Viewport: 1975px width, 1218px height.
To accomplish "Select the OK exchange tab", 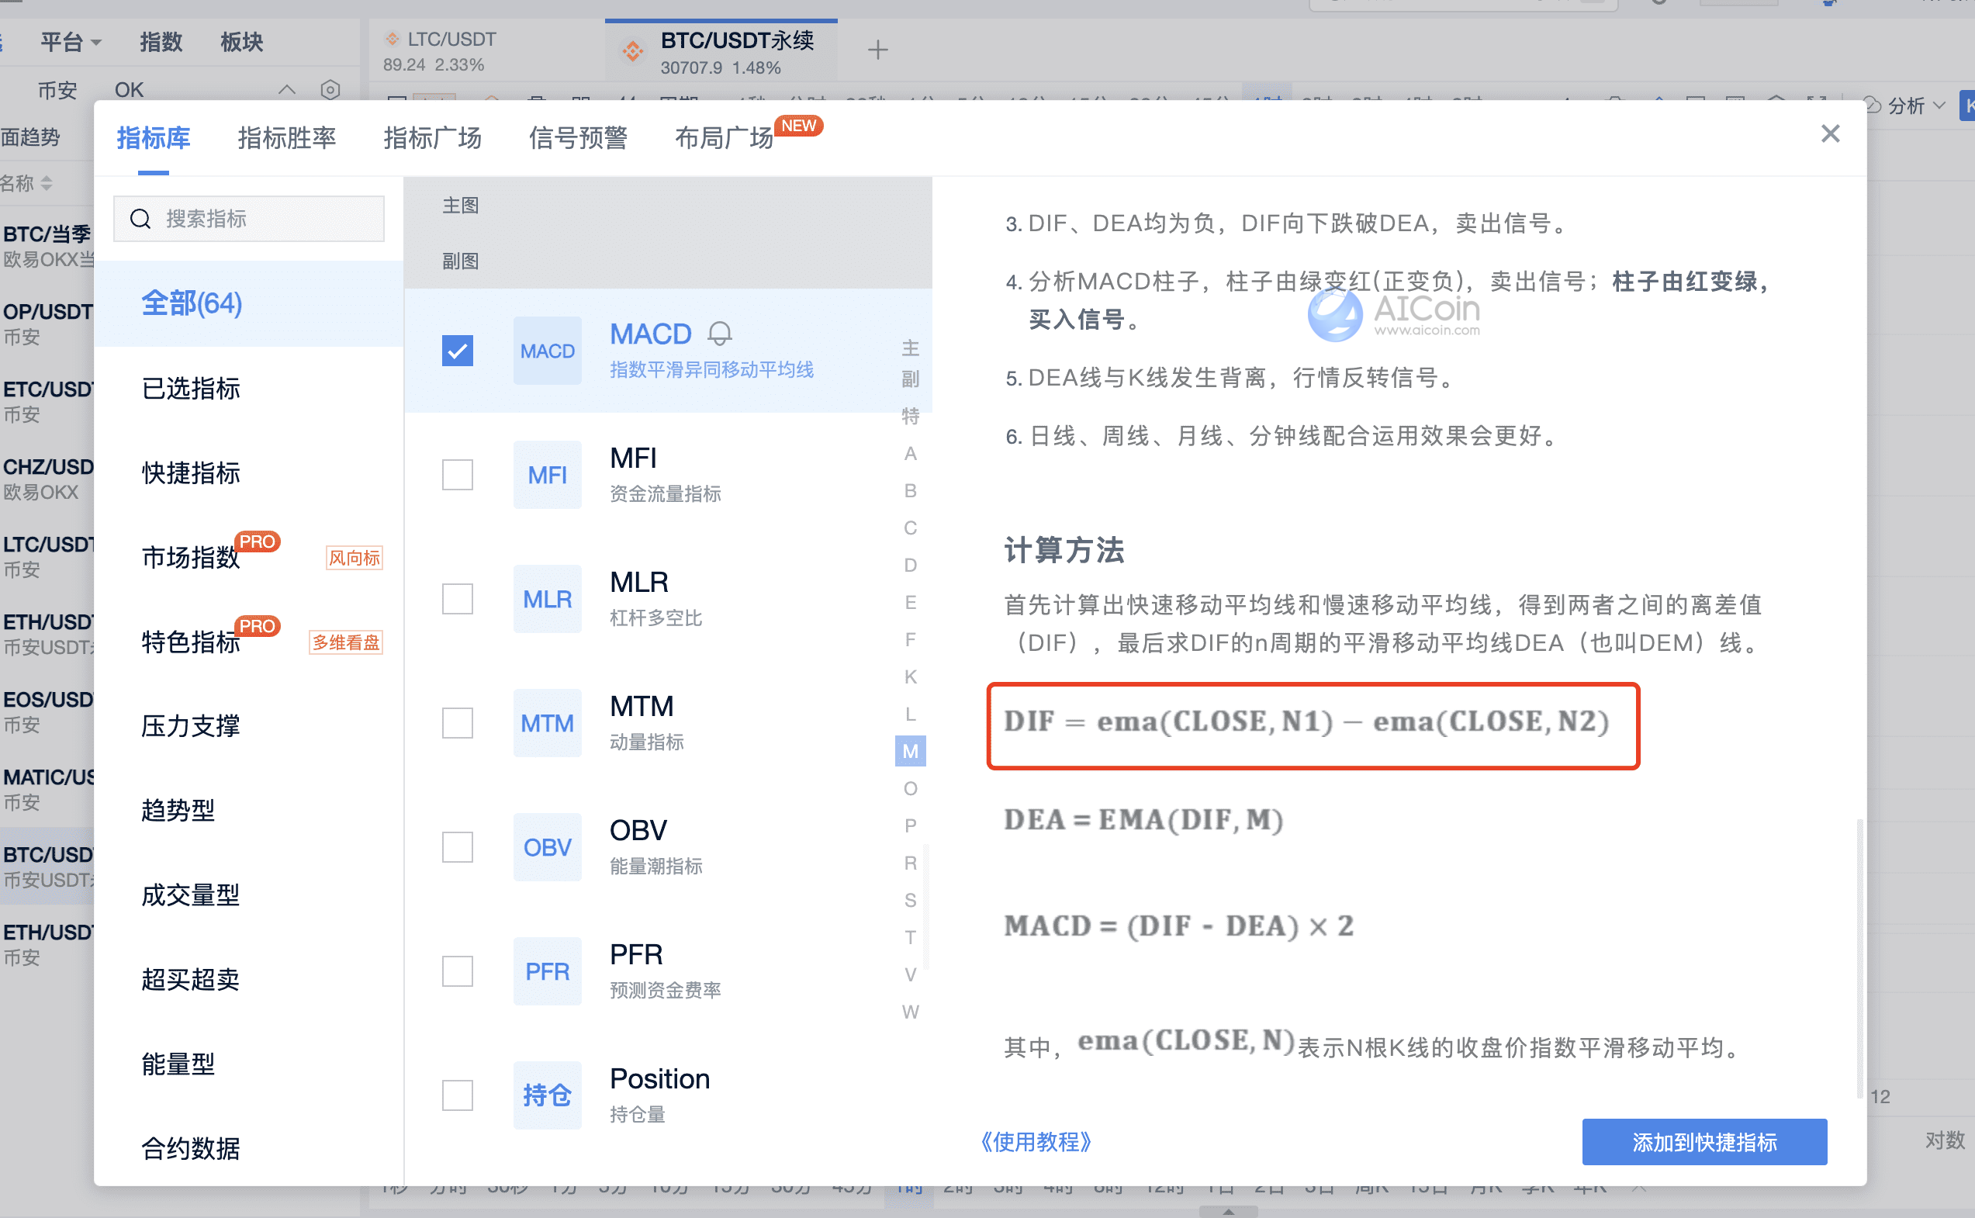I will point(129,89).
